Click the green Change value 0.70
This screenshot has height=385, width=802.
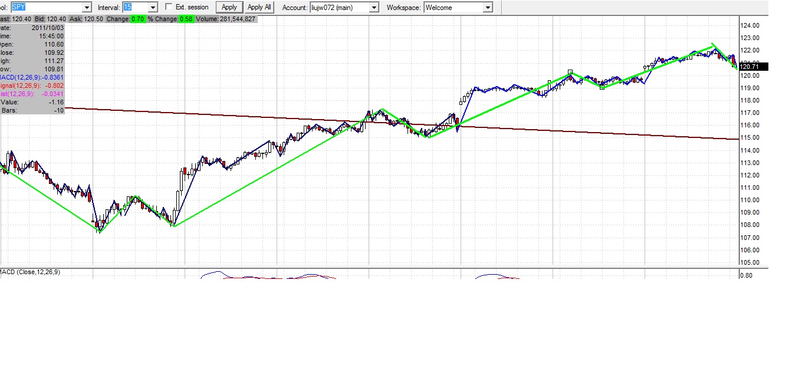click(x=138, y=19)
